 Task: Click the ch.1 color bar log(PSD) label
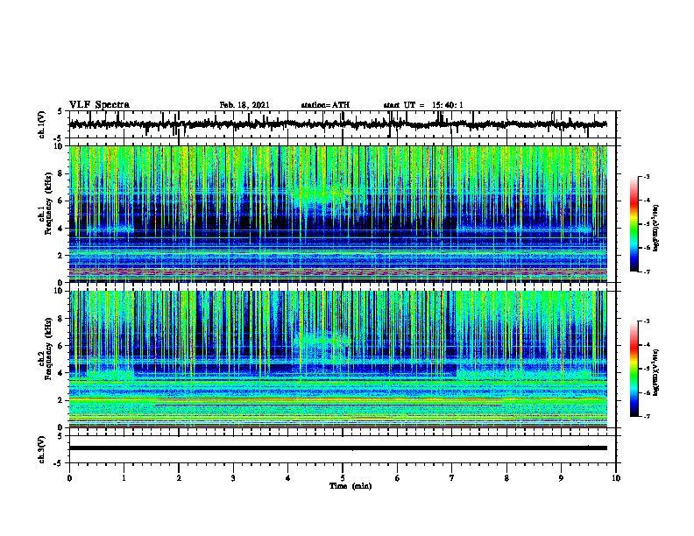pyautogui.click(x=656, y=228)
